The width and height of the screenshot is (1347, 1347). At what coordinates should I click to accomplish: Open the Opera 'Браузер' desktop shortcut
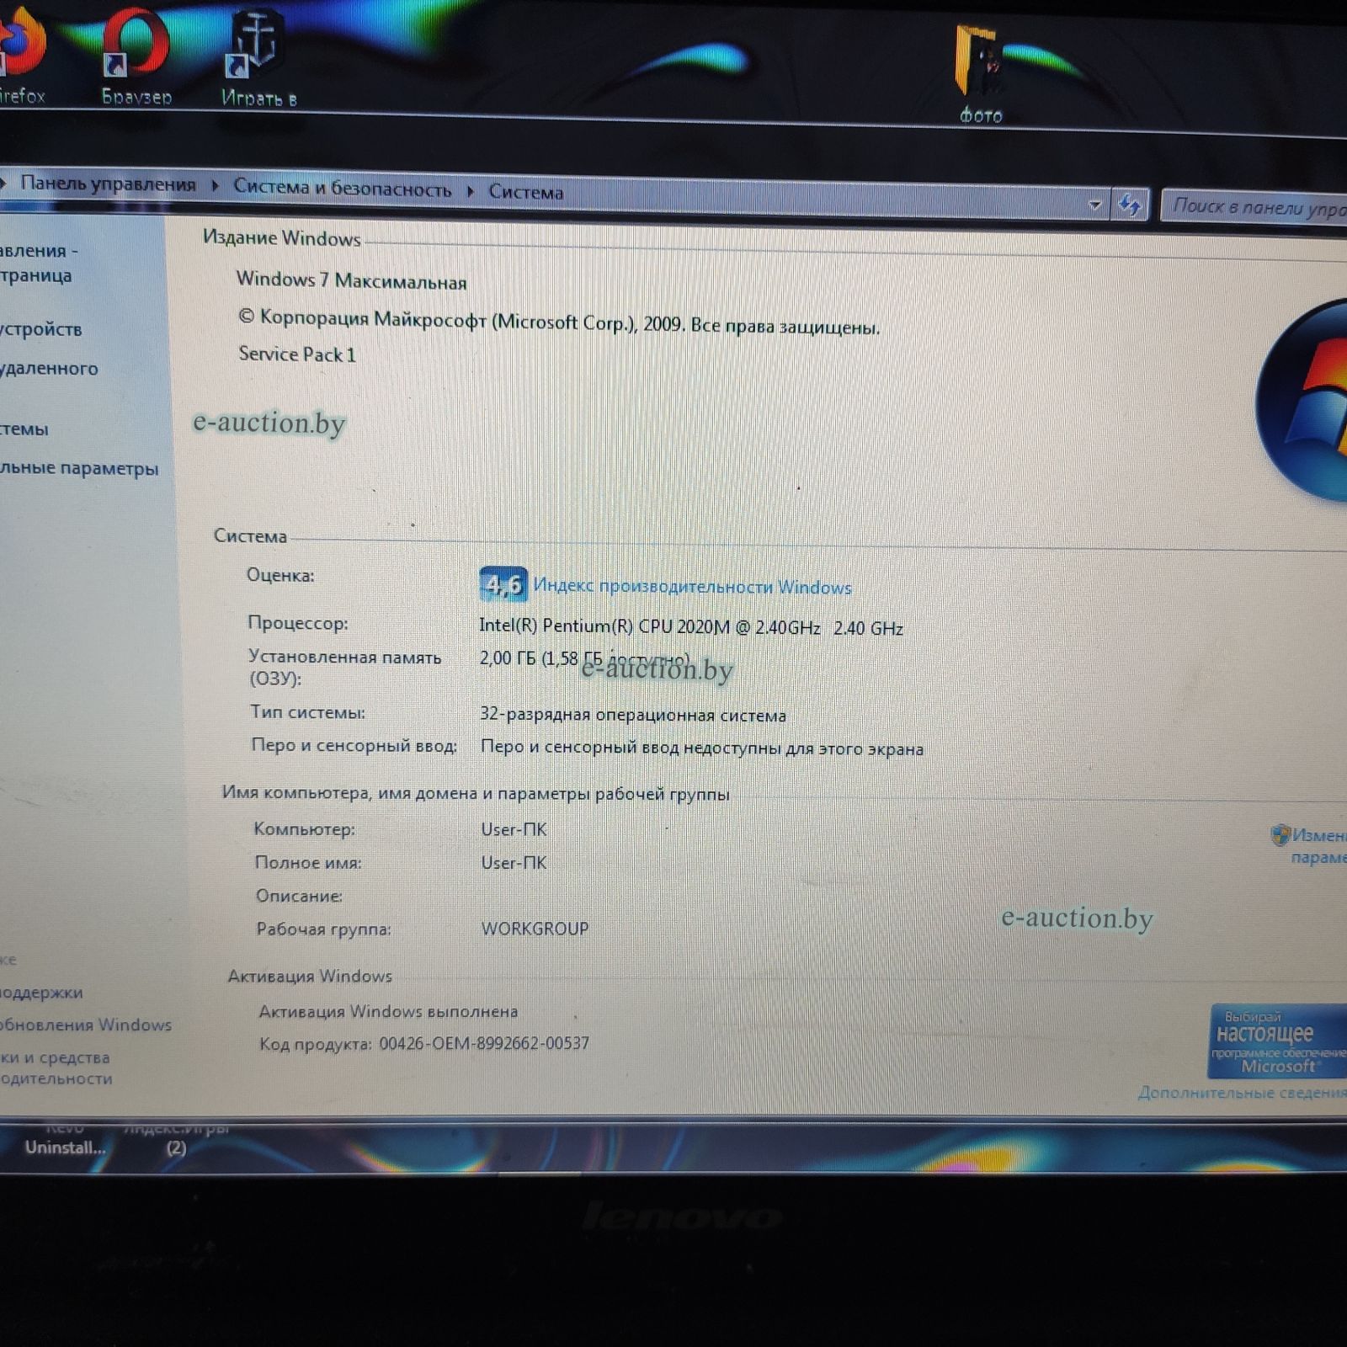click(x=135, y=52)
